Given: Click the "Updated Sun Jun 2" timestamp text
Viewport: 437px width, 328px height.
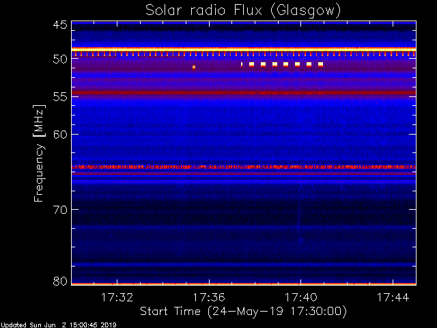Looking at the screenshot, I should tap(58, 325).
